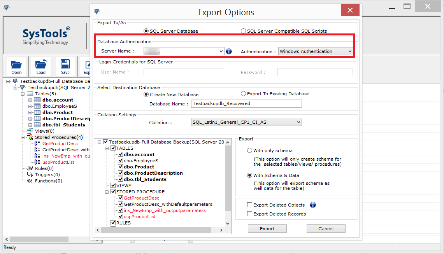
Task: Uncheck uspProductList in the export tree
Action: pos(120,217)
